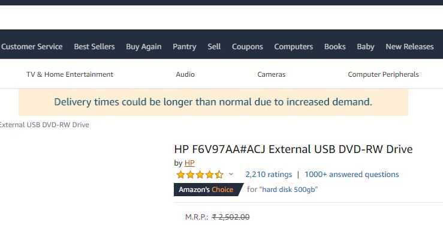Click Sell in navigation bar
Screen dimensions: 443x225
[x=214, y=47]
